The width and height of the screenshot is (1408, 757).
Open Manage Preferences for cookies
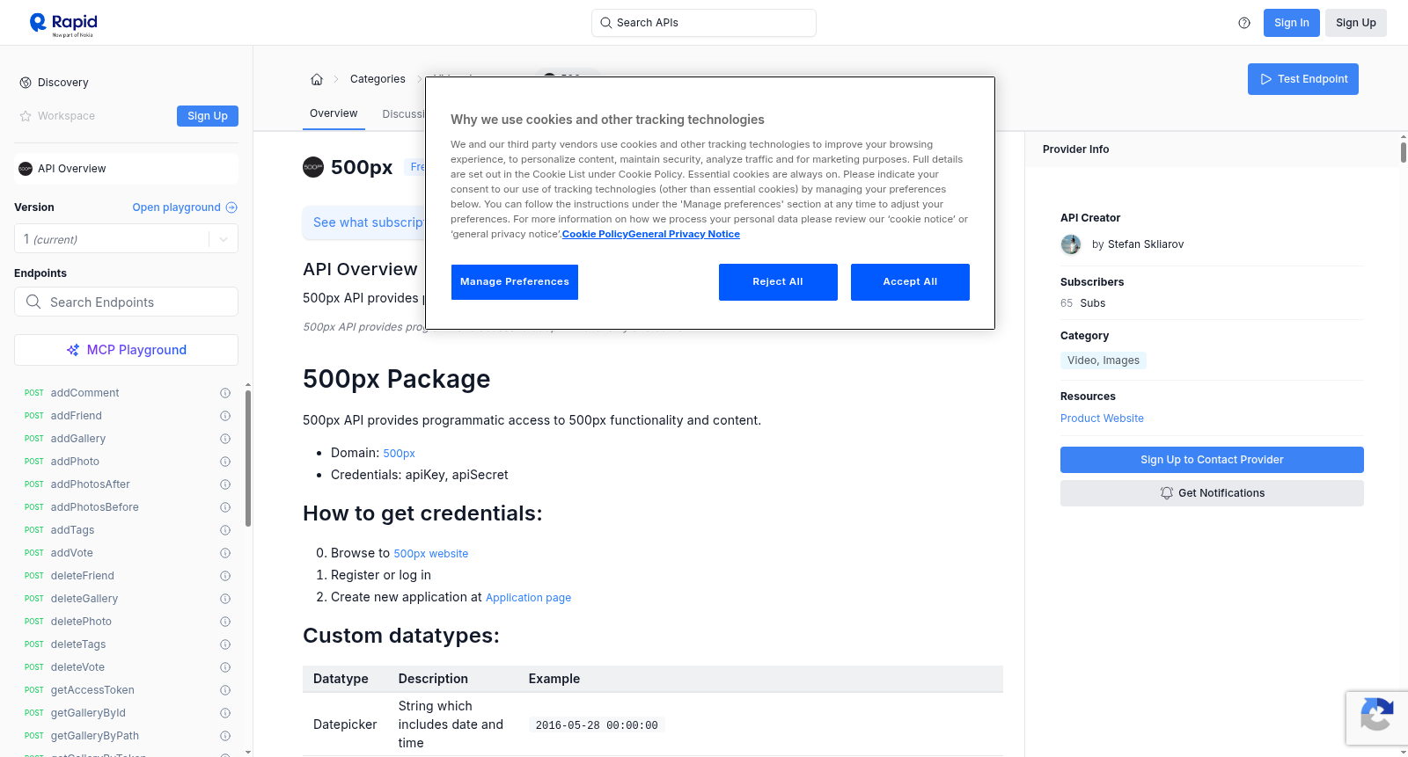click(515, 282)
